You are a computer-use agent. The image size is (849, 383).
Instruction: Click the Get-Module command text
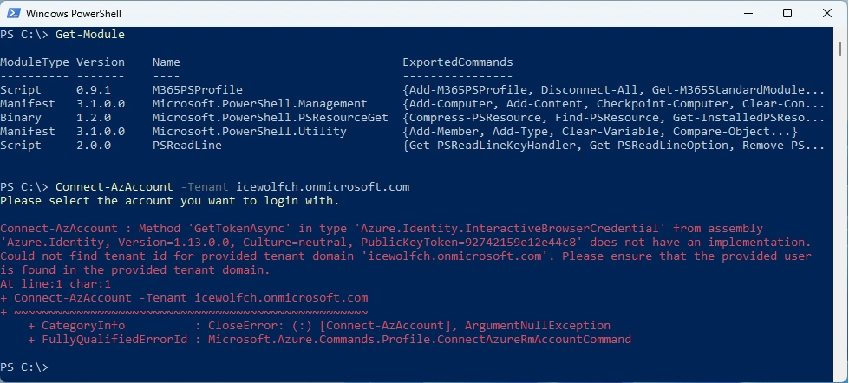pos(90,35)
